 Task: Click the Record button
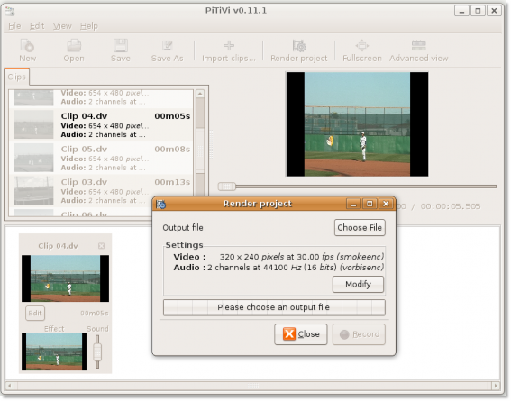[359, 334]
